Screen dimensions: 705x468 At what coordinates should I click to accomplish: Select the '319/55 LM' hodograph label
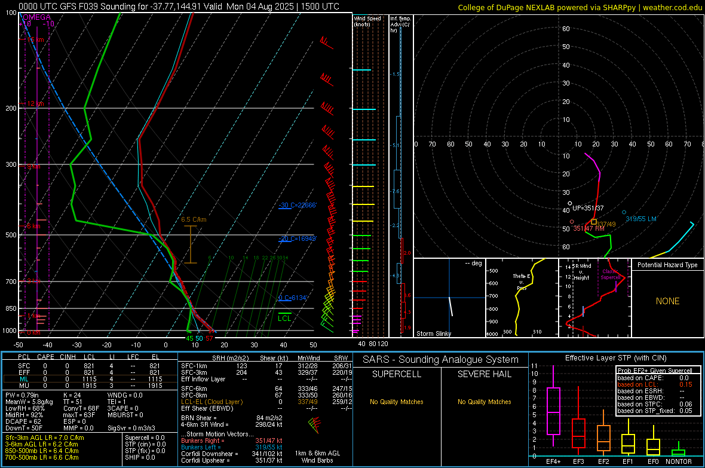pos(641,219)
